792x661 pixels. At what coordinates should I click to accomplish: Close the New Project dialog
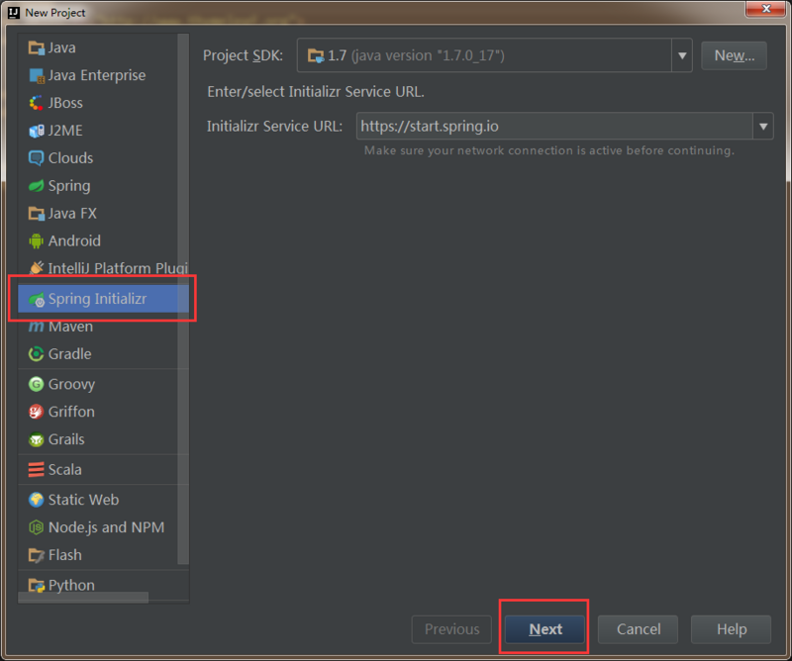pyautogui.click(x=765, y=9)
